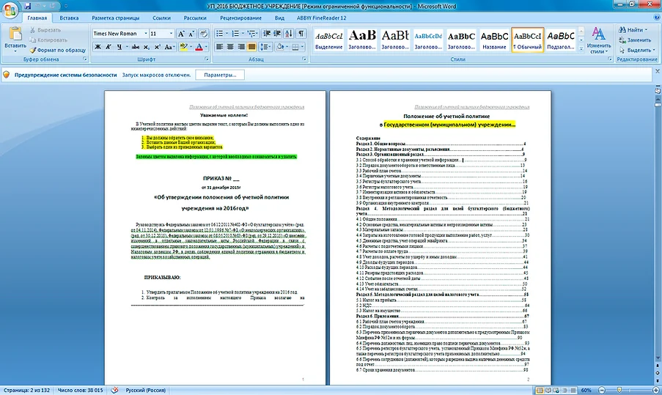Click Русский (Россия) language in status bar

[x=146, y=391]
